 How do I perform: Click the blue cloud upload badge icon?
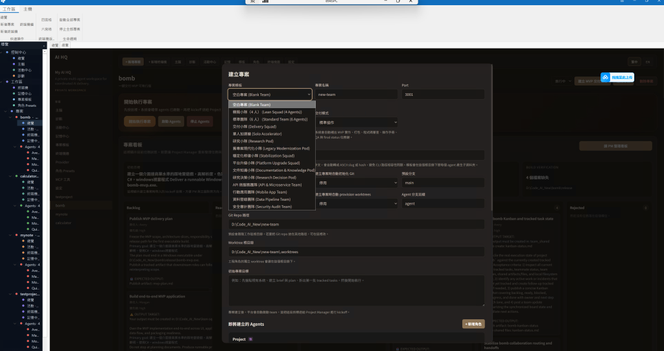pos(604,77)
